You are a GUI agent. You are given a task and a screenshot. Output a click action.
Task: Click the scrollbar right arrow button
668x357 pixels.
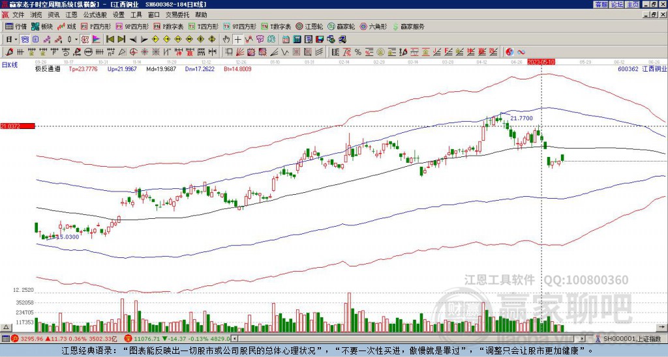583,339
